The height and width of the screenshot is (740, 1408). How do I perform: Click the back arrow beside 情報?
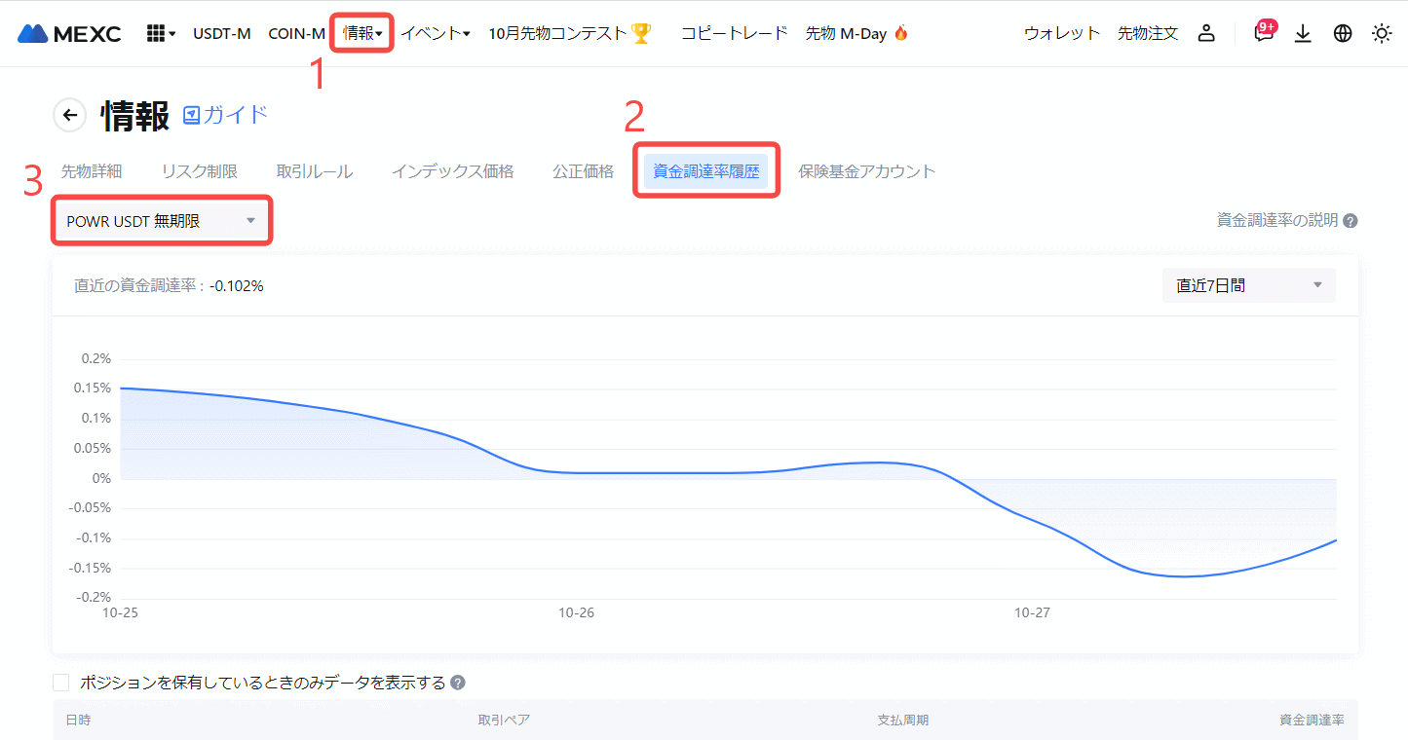coord(69,115)
